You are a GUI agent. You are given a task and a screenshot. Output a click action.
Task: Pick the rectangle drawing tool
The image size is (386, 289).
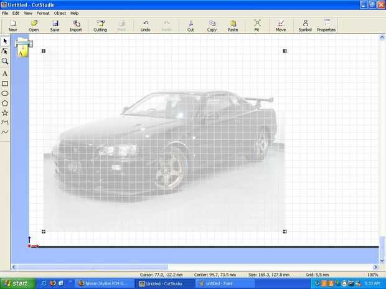(x=5, y=83)
